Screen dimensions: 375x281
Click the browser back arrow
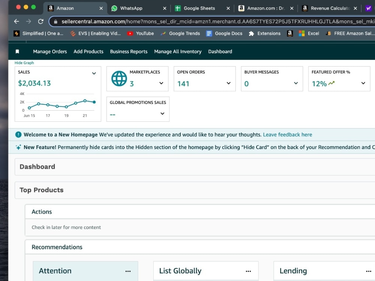tap(16, 21)
